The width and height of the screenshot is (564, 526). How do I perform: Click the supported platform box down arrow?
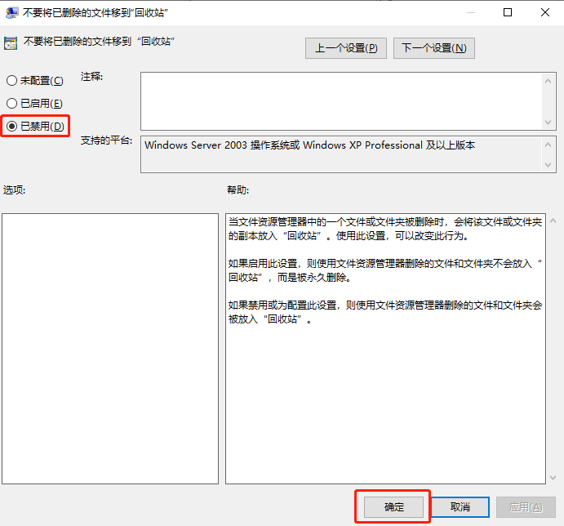click(548, 165)
